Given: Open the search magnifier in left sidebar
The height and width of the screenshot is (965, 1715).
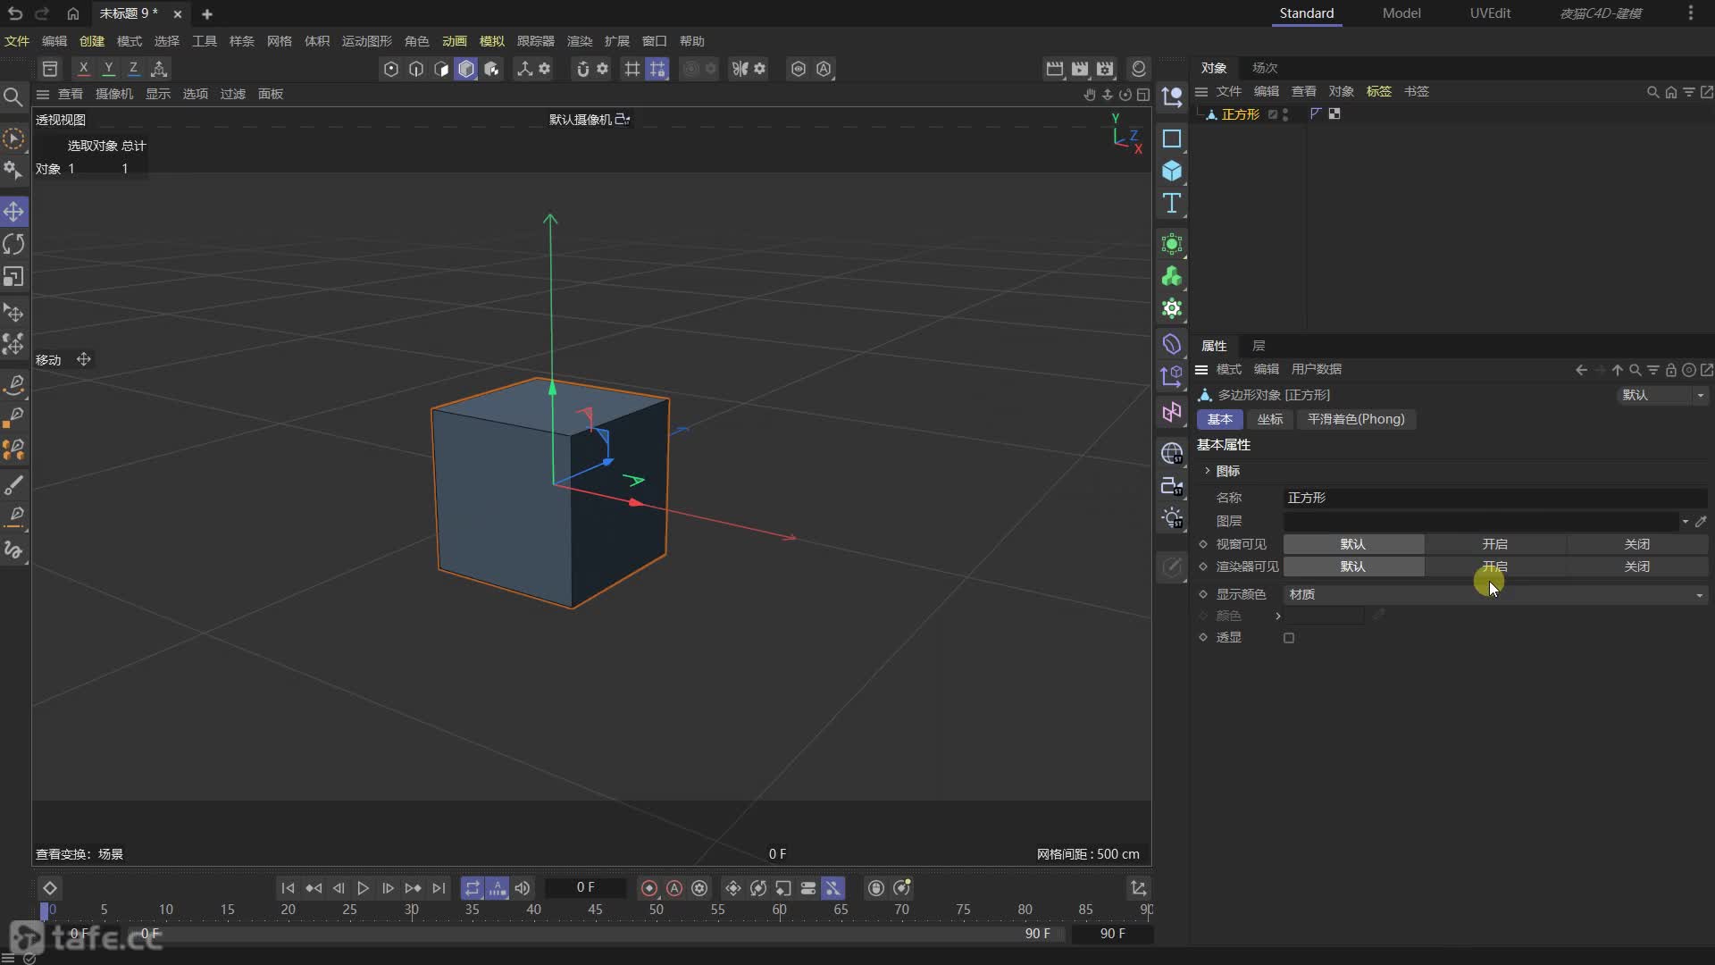Looking at the screenshot, I should [13, 96].
